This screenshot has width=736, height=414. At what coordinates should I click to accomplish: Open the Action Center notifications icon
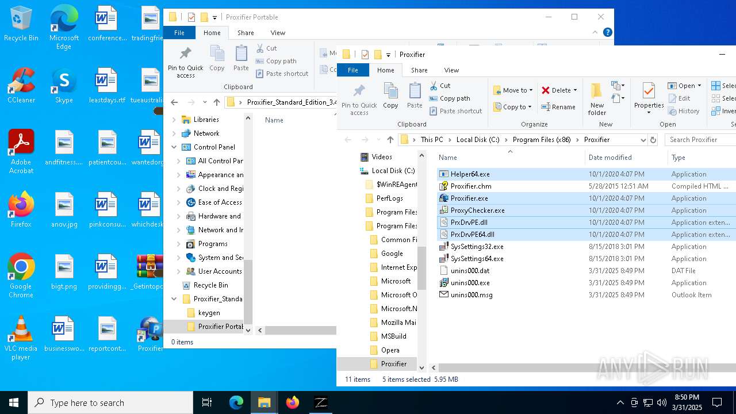(x=717, y=402)
